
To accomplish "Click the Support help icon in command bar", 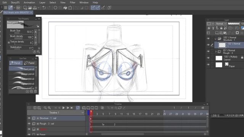I will [109, 8].
